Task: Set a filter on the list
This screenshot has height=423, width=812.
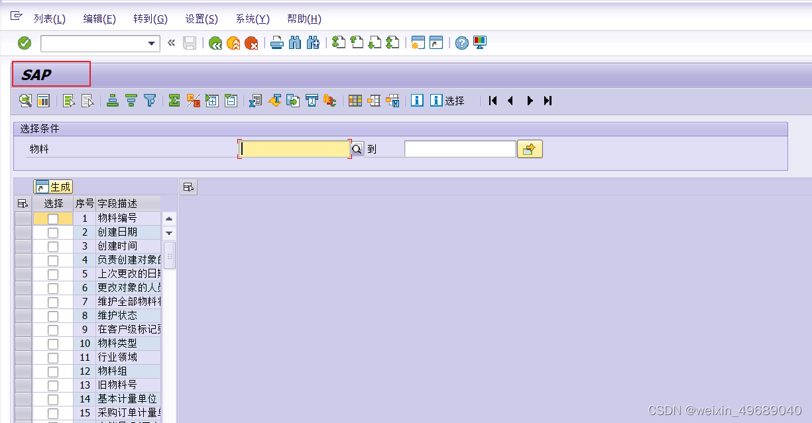Action: click(149, 100)
